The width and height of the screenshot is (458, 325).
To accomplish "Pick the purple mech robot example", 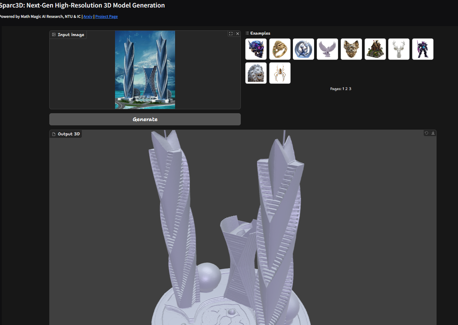I will (423, 49).
